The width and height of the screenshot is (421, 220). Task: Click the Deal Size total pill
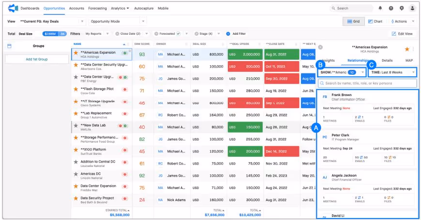click(55, 34)
